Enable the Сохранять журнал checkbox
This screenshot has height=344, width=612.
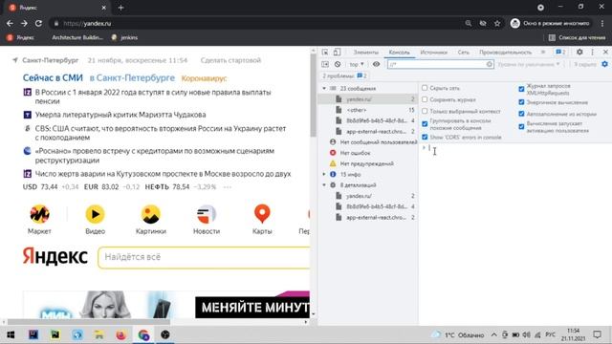[425, 99]
